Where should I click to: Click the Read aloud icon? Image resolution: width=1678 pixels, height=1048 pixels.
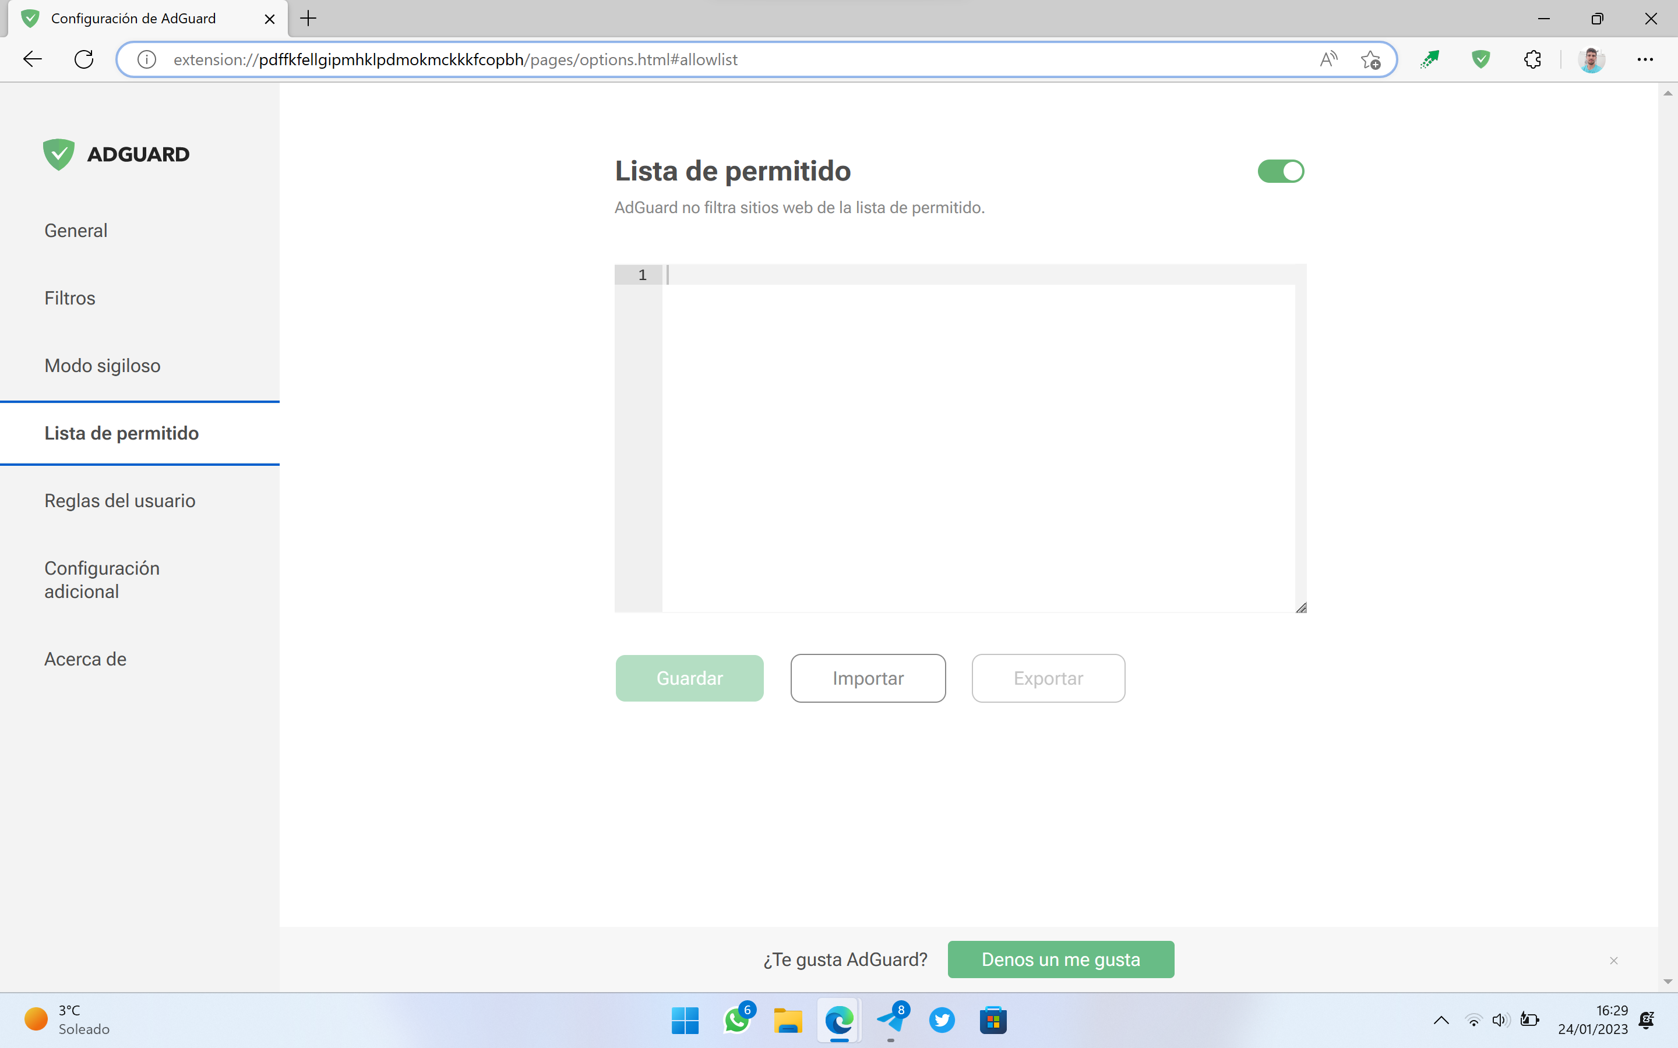coord(1328,59)
